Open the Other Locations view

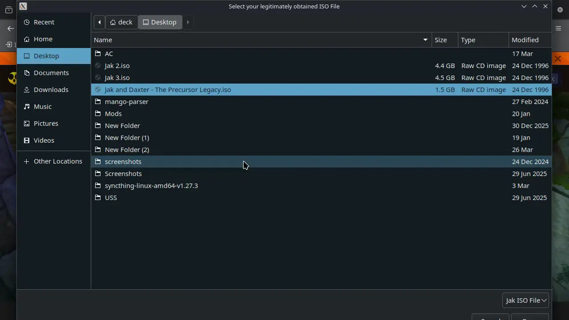[x=58, y=161]
